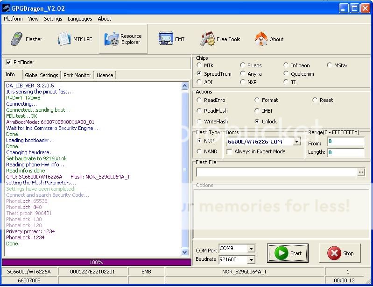
Task: Click the green Start play icon
Action: point(281,253)
